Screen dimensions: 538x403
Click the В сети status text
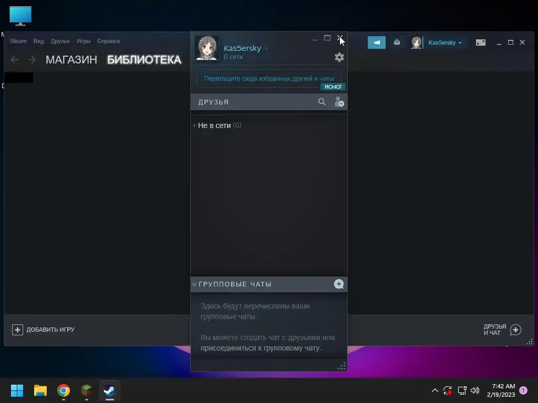click(x=233, y=57)
